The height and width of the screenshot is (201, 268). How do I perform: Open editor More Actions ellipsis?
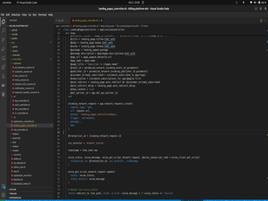[265, 21]
